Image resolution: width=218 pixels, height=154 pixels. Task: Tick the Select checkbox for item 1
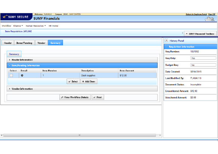pos(11,75)
